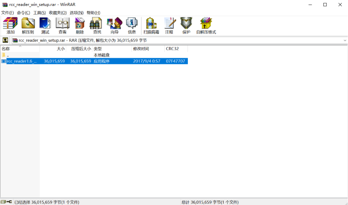Click the 2017/9/4 0:57 date cell
The image size is (348, 205).
(147, 61)
